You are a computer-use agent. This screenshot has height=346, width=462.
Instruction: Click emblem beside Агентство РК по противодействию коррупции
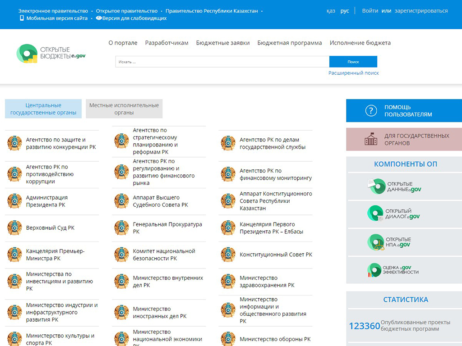14,174
